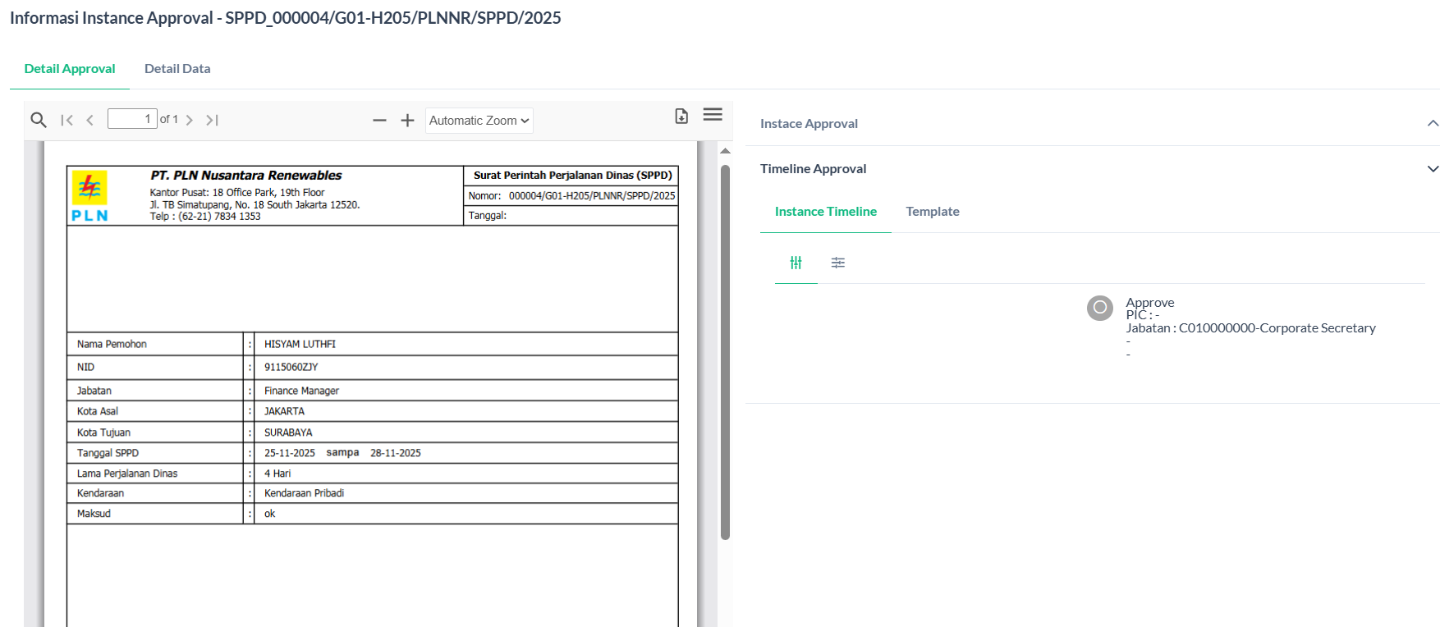Click the end date 28-11-2025
This screenshot has width=1440, height=627.
396,453
